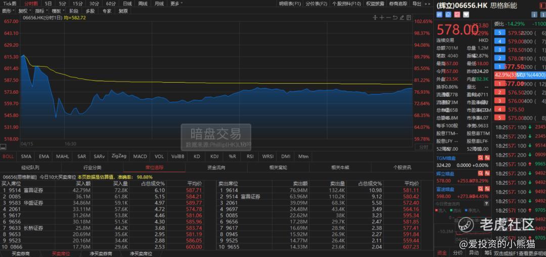This screenshot has width=546, height=257.
Task: Switch to 月线 chart
Action: pos(159,4)
